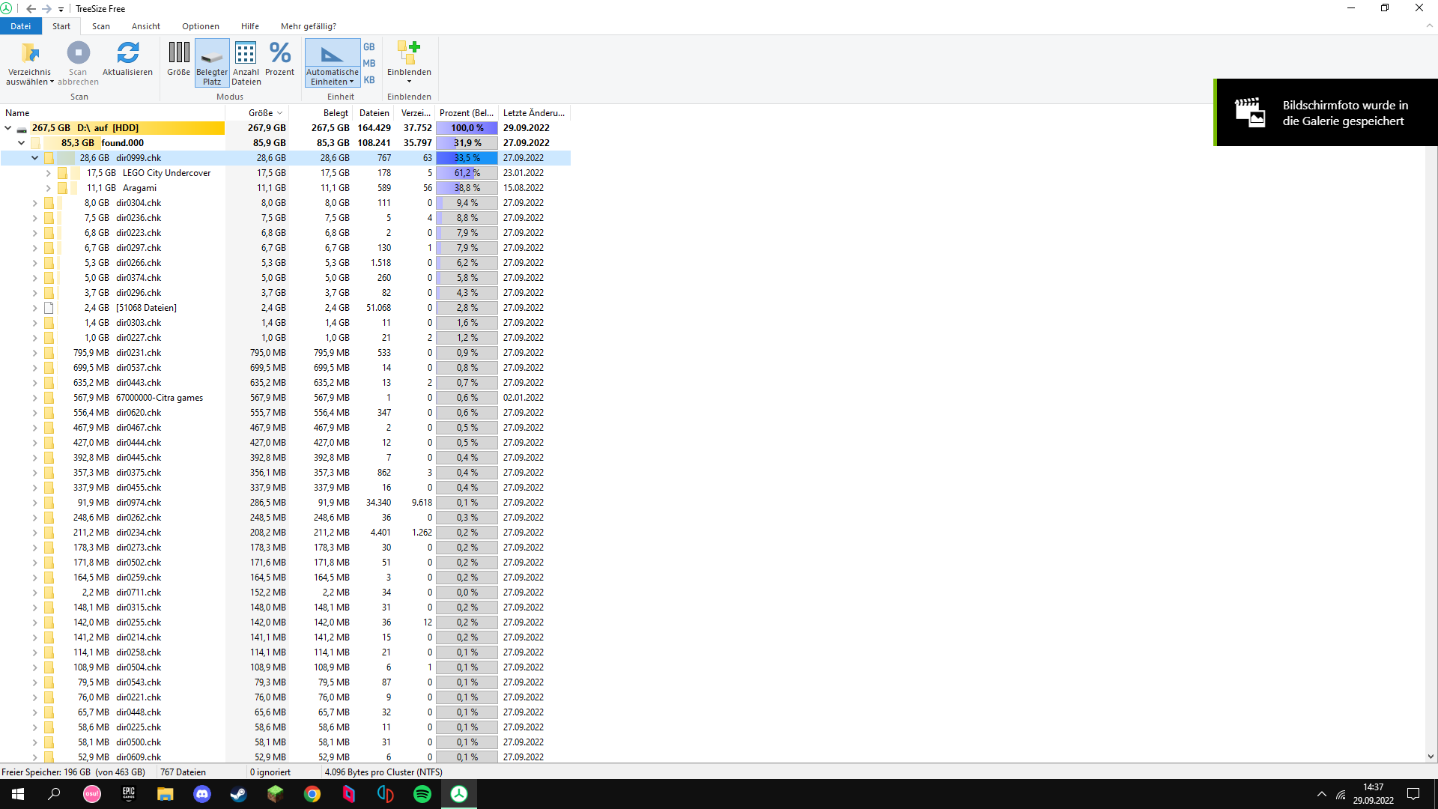The image size is (1438, 809).
Task: Toggle units to MB
Action: (x=368, y=64)
